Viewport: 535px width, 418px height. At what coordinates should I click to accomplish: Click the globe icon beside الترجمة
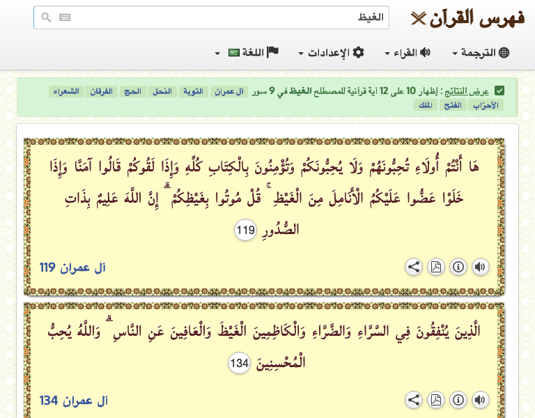coord(504,52)
